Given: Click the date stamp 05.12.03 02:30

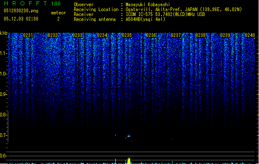Looking at the screenshot, I should [21, 19].
